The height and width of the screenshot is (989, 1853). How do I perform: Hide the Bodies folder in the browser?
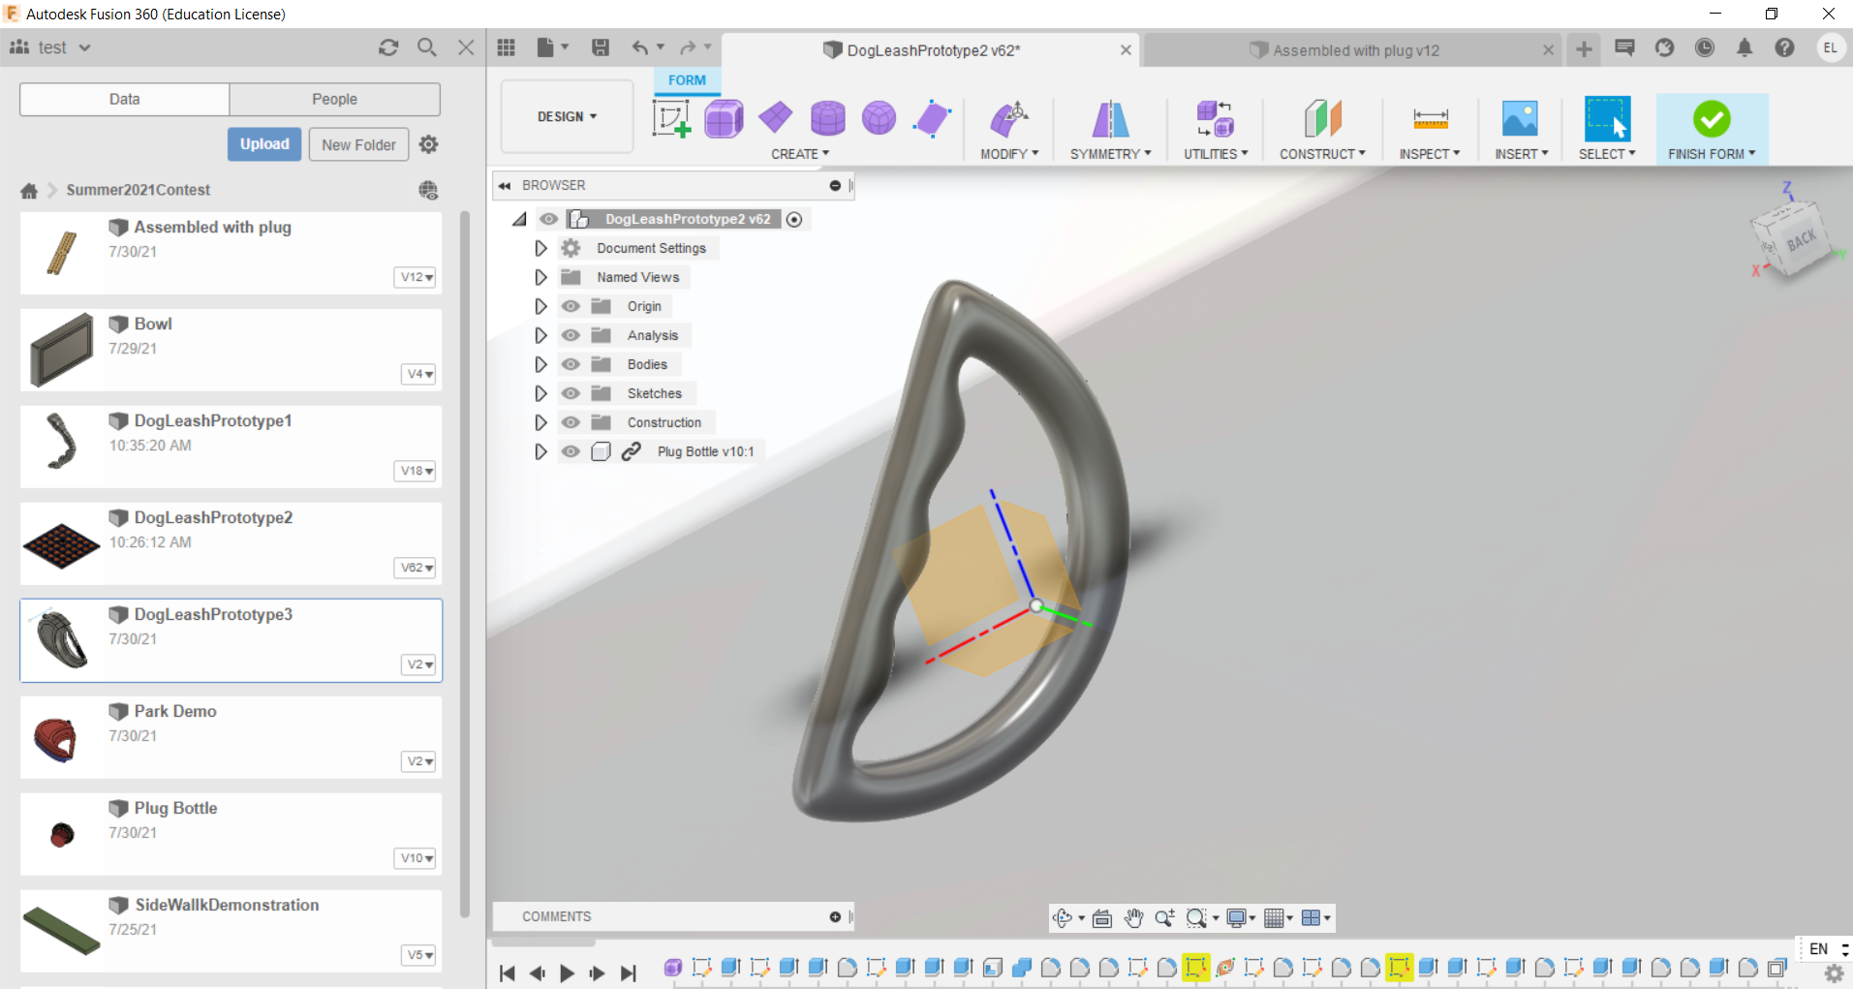571,363
